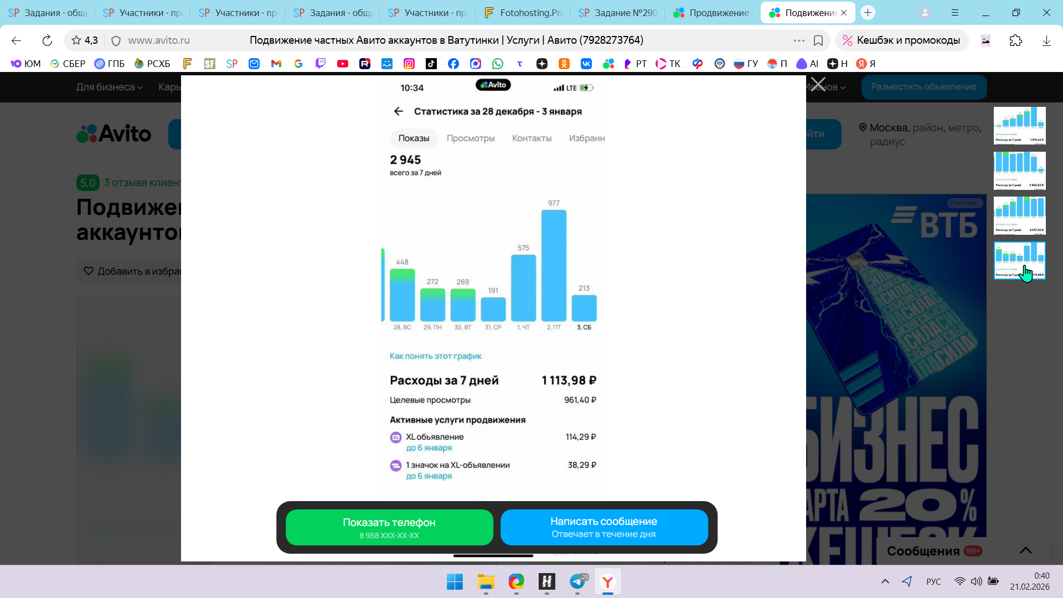Open Telegram from the Windows taskbar

tap(577, 581)
